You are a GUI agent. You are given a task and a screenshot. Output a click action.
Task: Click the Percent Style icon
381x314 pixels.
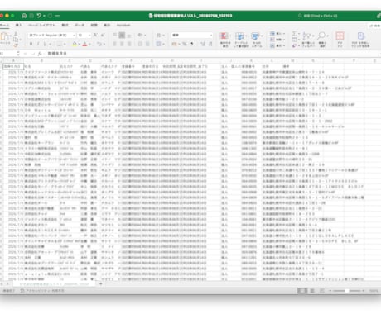(x=185, y=44)
